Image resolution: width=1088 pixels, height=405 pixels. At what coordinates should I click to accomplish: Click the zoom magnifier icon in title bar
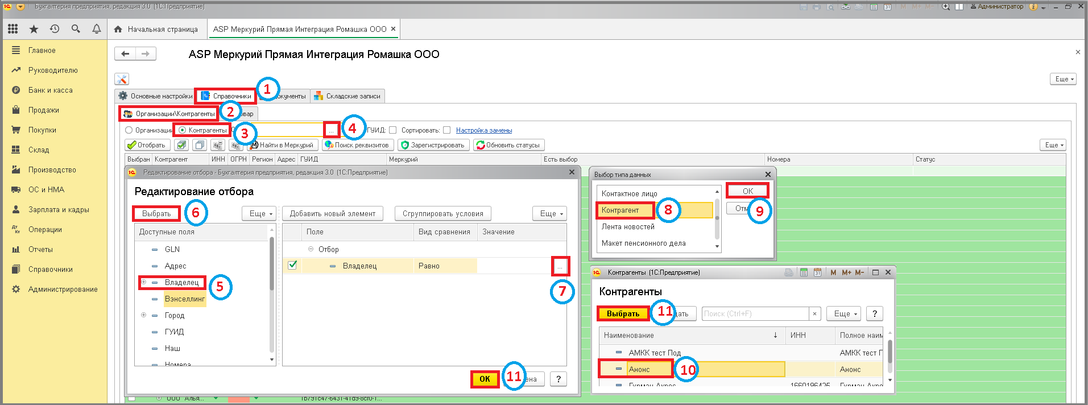point(946,7)
